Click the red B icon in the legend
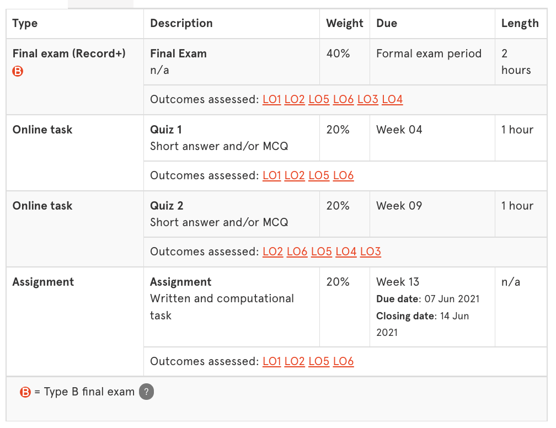 pos(25,392)
